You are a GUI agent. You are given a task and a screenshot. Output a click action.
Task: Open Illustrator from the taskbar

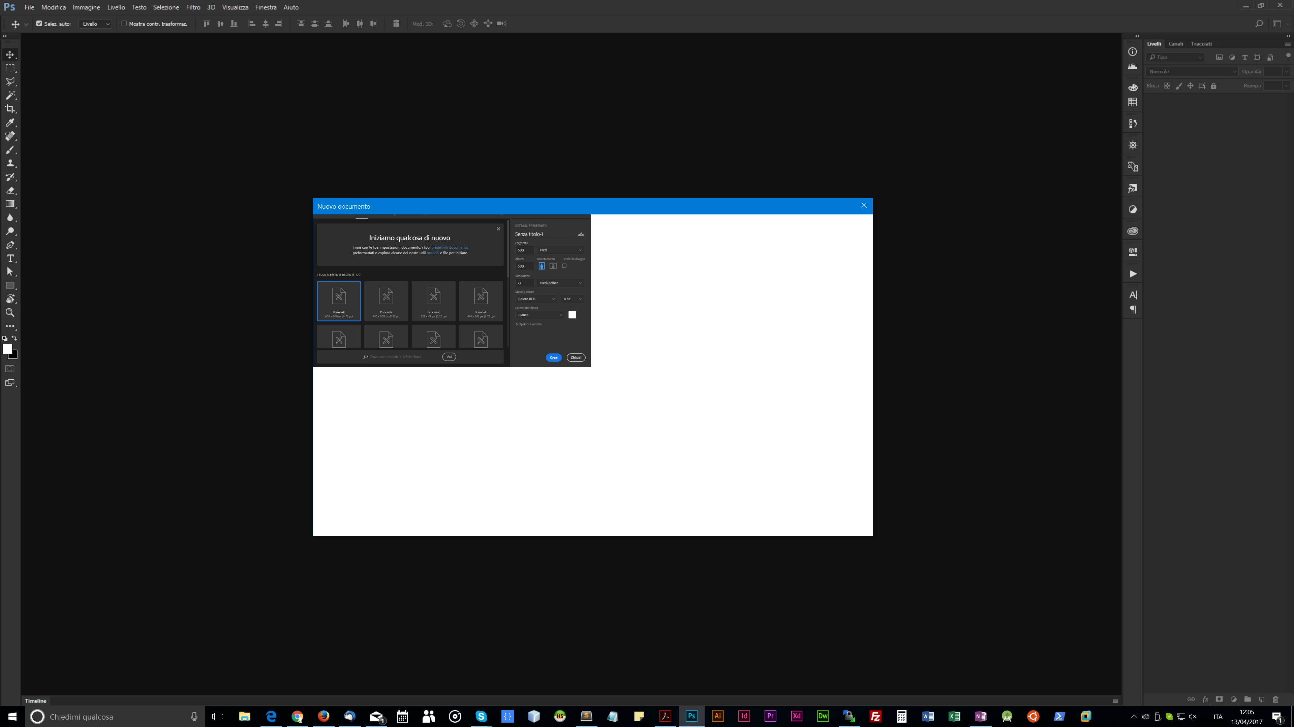717,717
